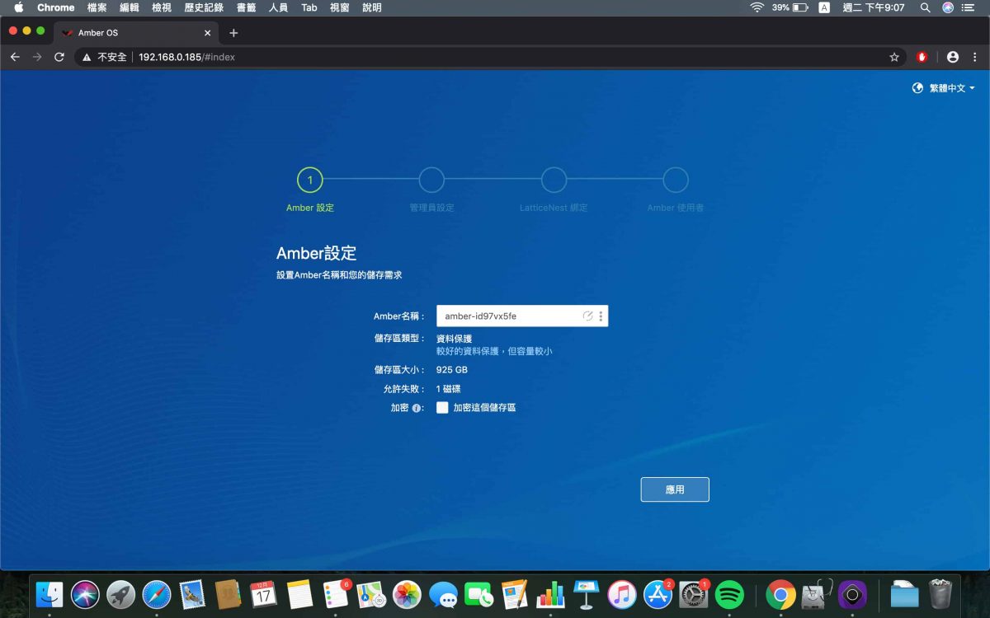Open the Chrome application menu

pyautogui.click(x=56, y=7)
